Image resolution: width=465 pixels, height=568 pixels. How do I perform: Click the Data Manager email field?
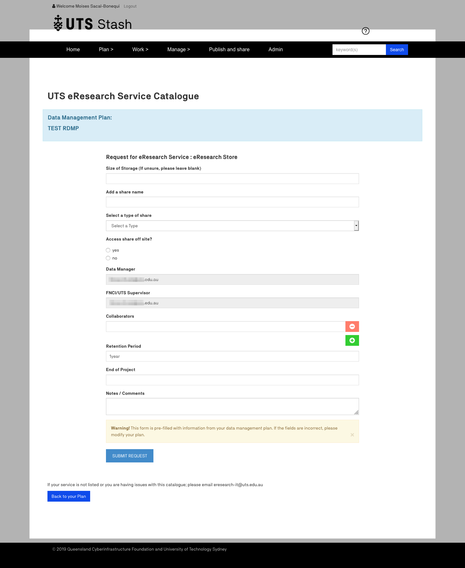click(x=232, y=279)
